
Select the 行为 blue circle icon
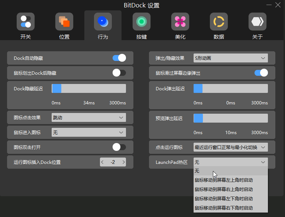point(103,22)
